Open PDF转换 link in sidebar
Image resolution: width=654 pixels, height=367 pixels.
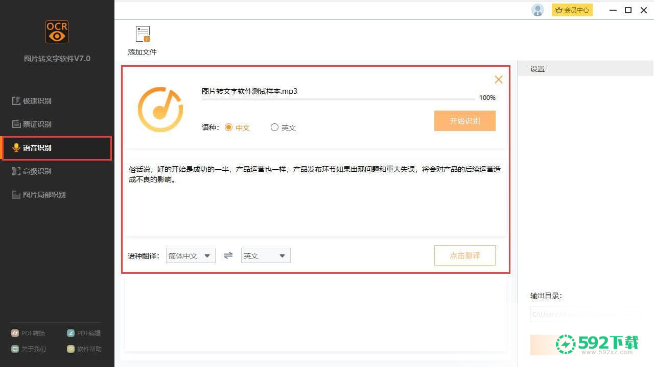pyautogui.click(x=29, y=333)
